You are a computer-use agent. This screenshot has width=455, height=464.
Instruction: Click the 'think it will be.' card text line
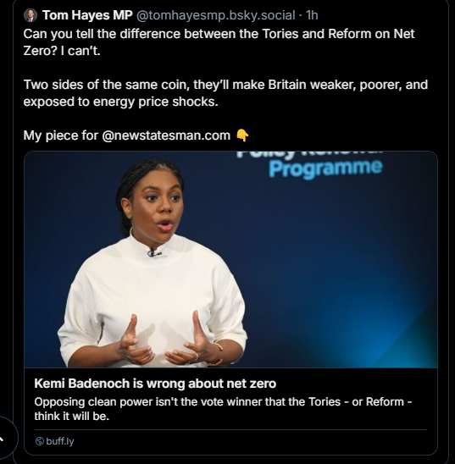coord(72,417)
